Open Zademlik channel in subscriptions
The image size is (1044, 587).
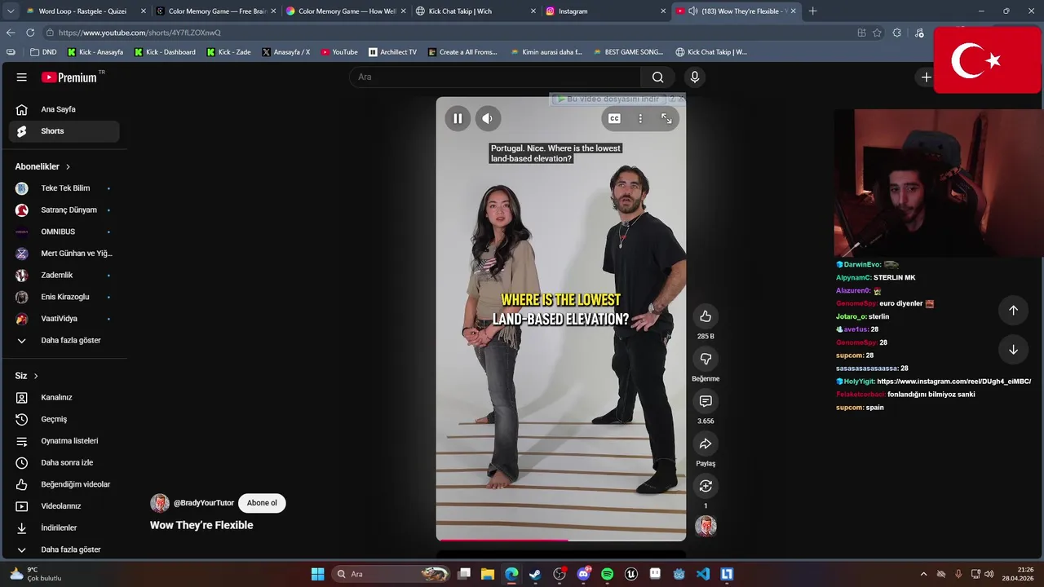click(64, 275)
